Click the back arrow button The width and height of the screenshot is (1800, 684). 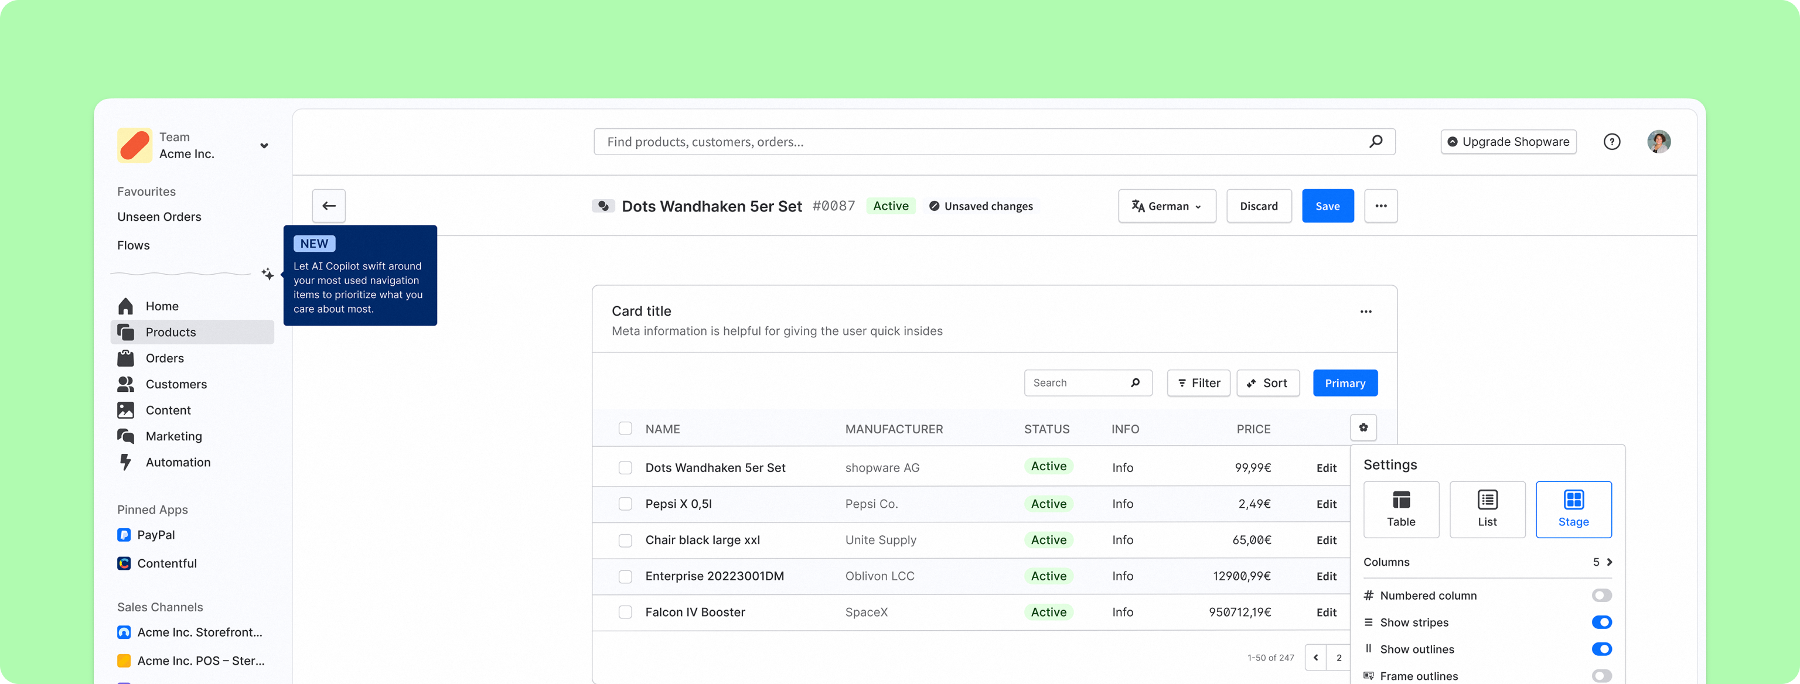click(x=328, y=206)
